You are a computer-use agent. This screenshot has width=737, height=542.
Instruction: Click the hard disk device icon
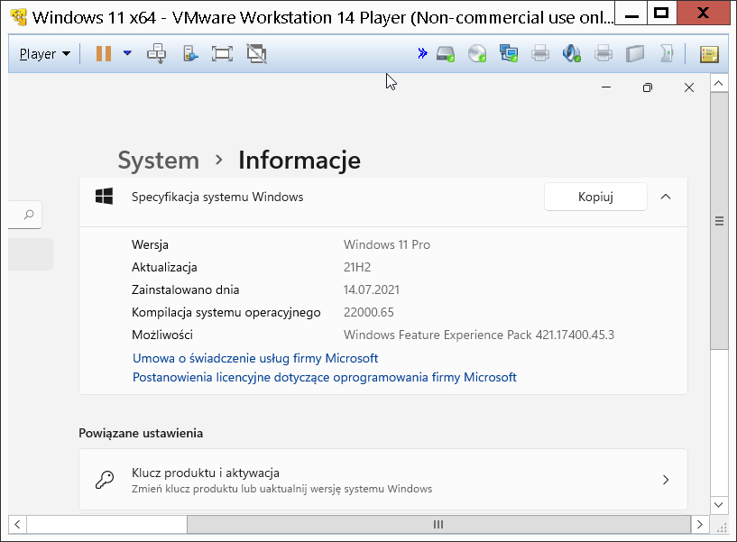point(445,53)
